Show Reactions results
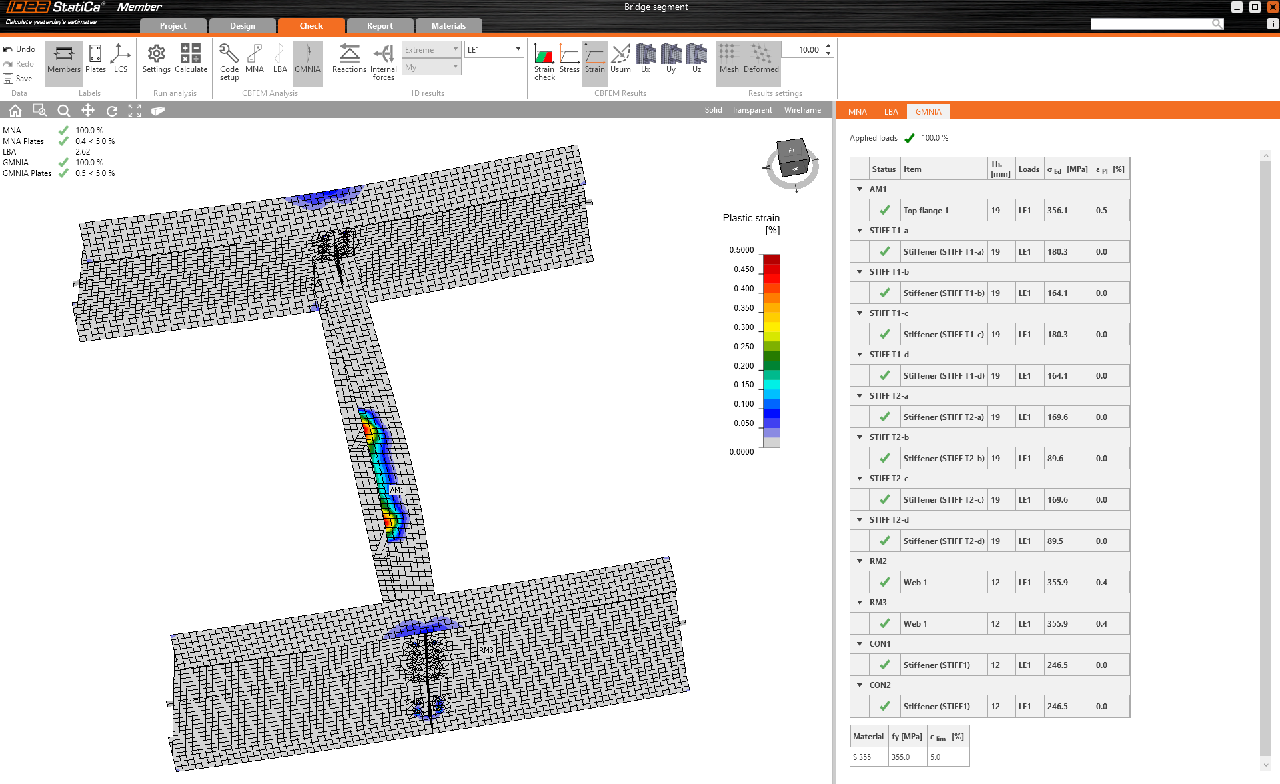This screenshot has width=1280, height=784. pyautogui.click(x=349, y=59)
